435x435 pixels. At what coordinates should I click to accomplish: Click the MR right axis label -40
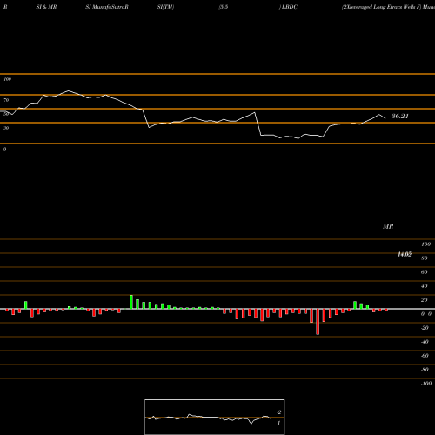[425, 342]
